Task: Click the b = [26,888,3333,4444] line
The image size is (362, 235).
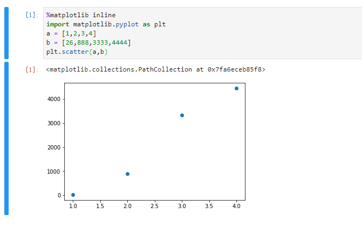Action: (x=88, y=42)
